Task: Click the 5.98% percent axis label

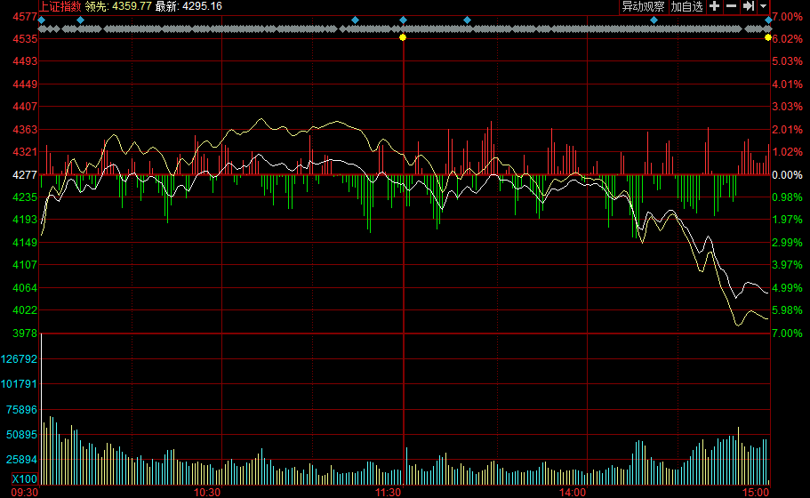Action: pos(787,310)
